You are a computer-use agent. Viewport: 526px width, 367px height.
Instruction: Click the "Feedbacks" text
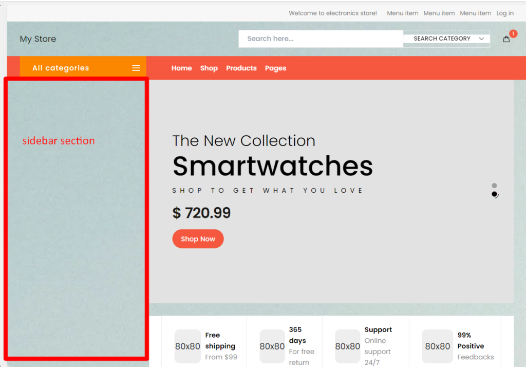coord(476,357)
